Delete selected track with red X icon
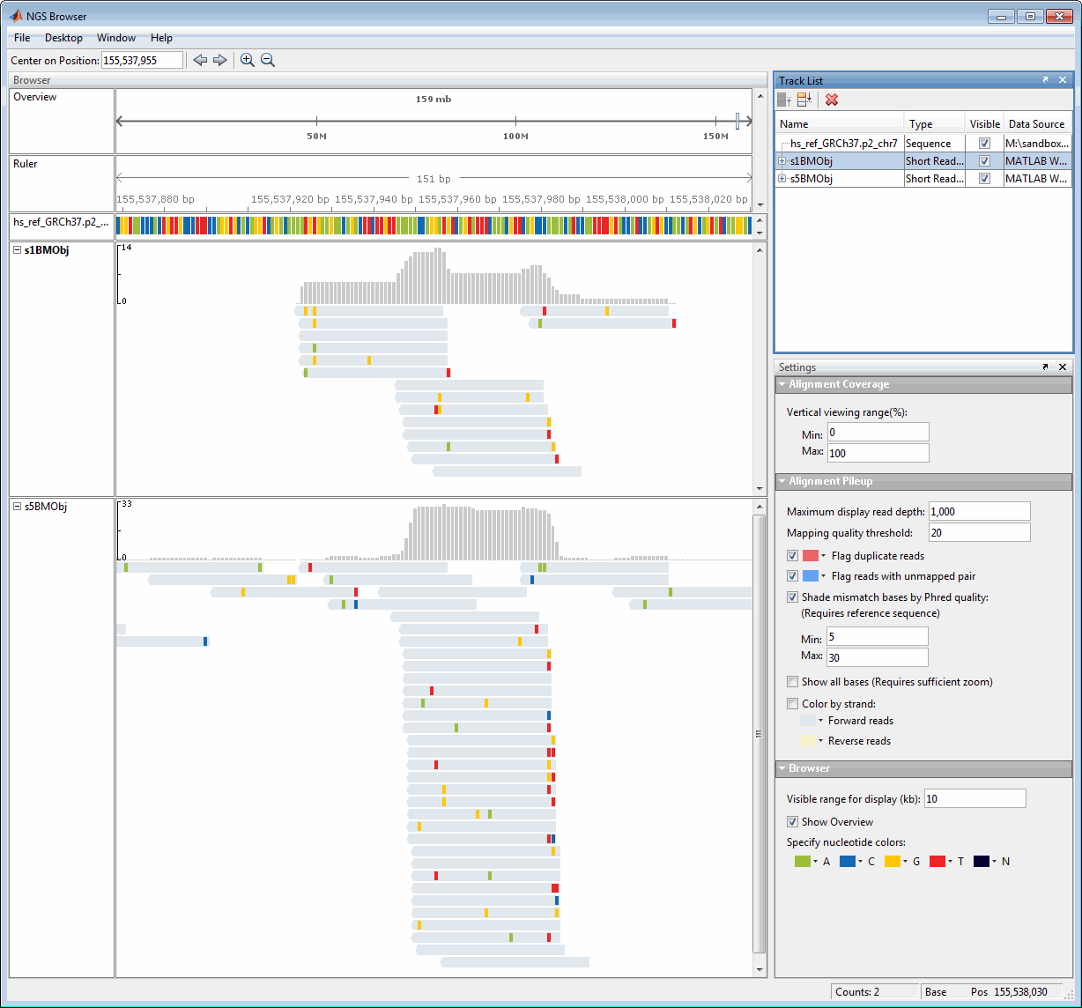The height and width of the screenshot is (1008, 1082). click(x=832, y=100)
